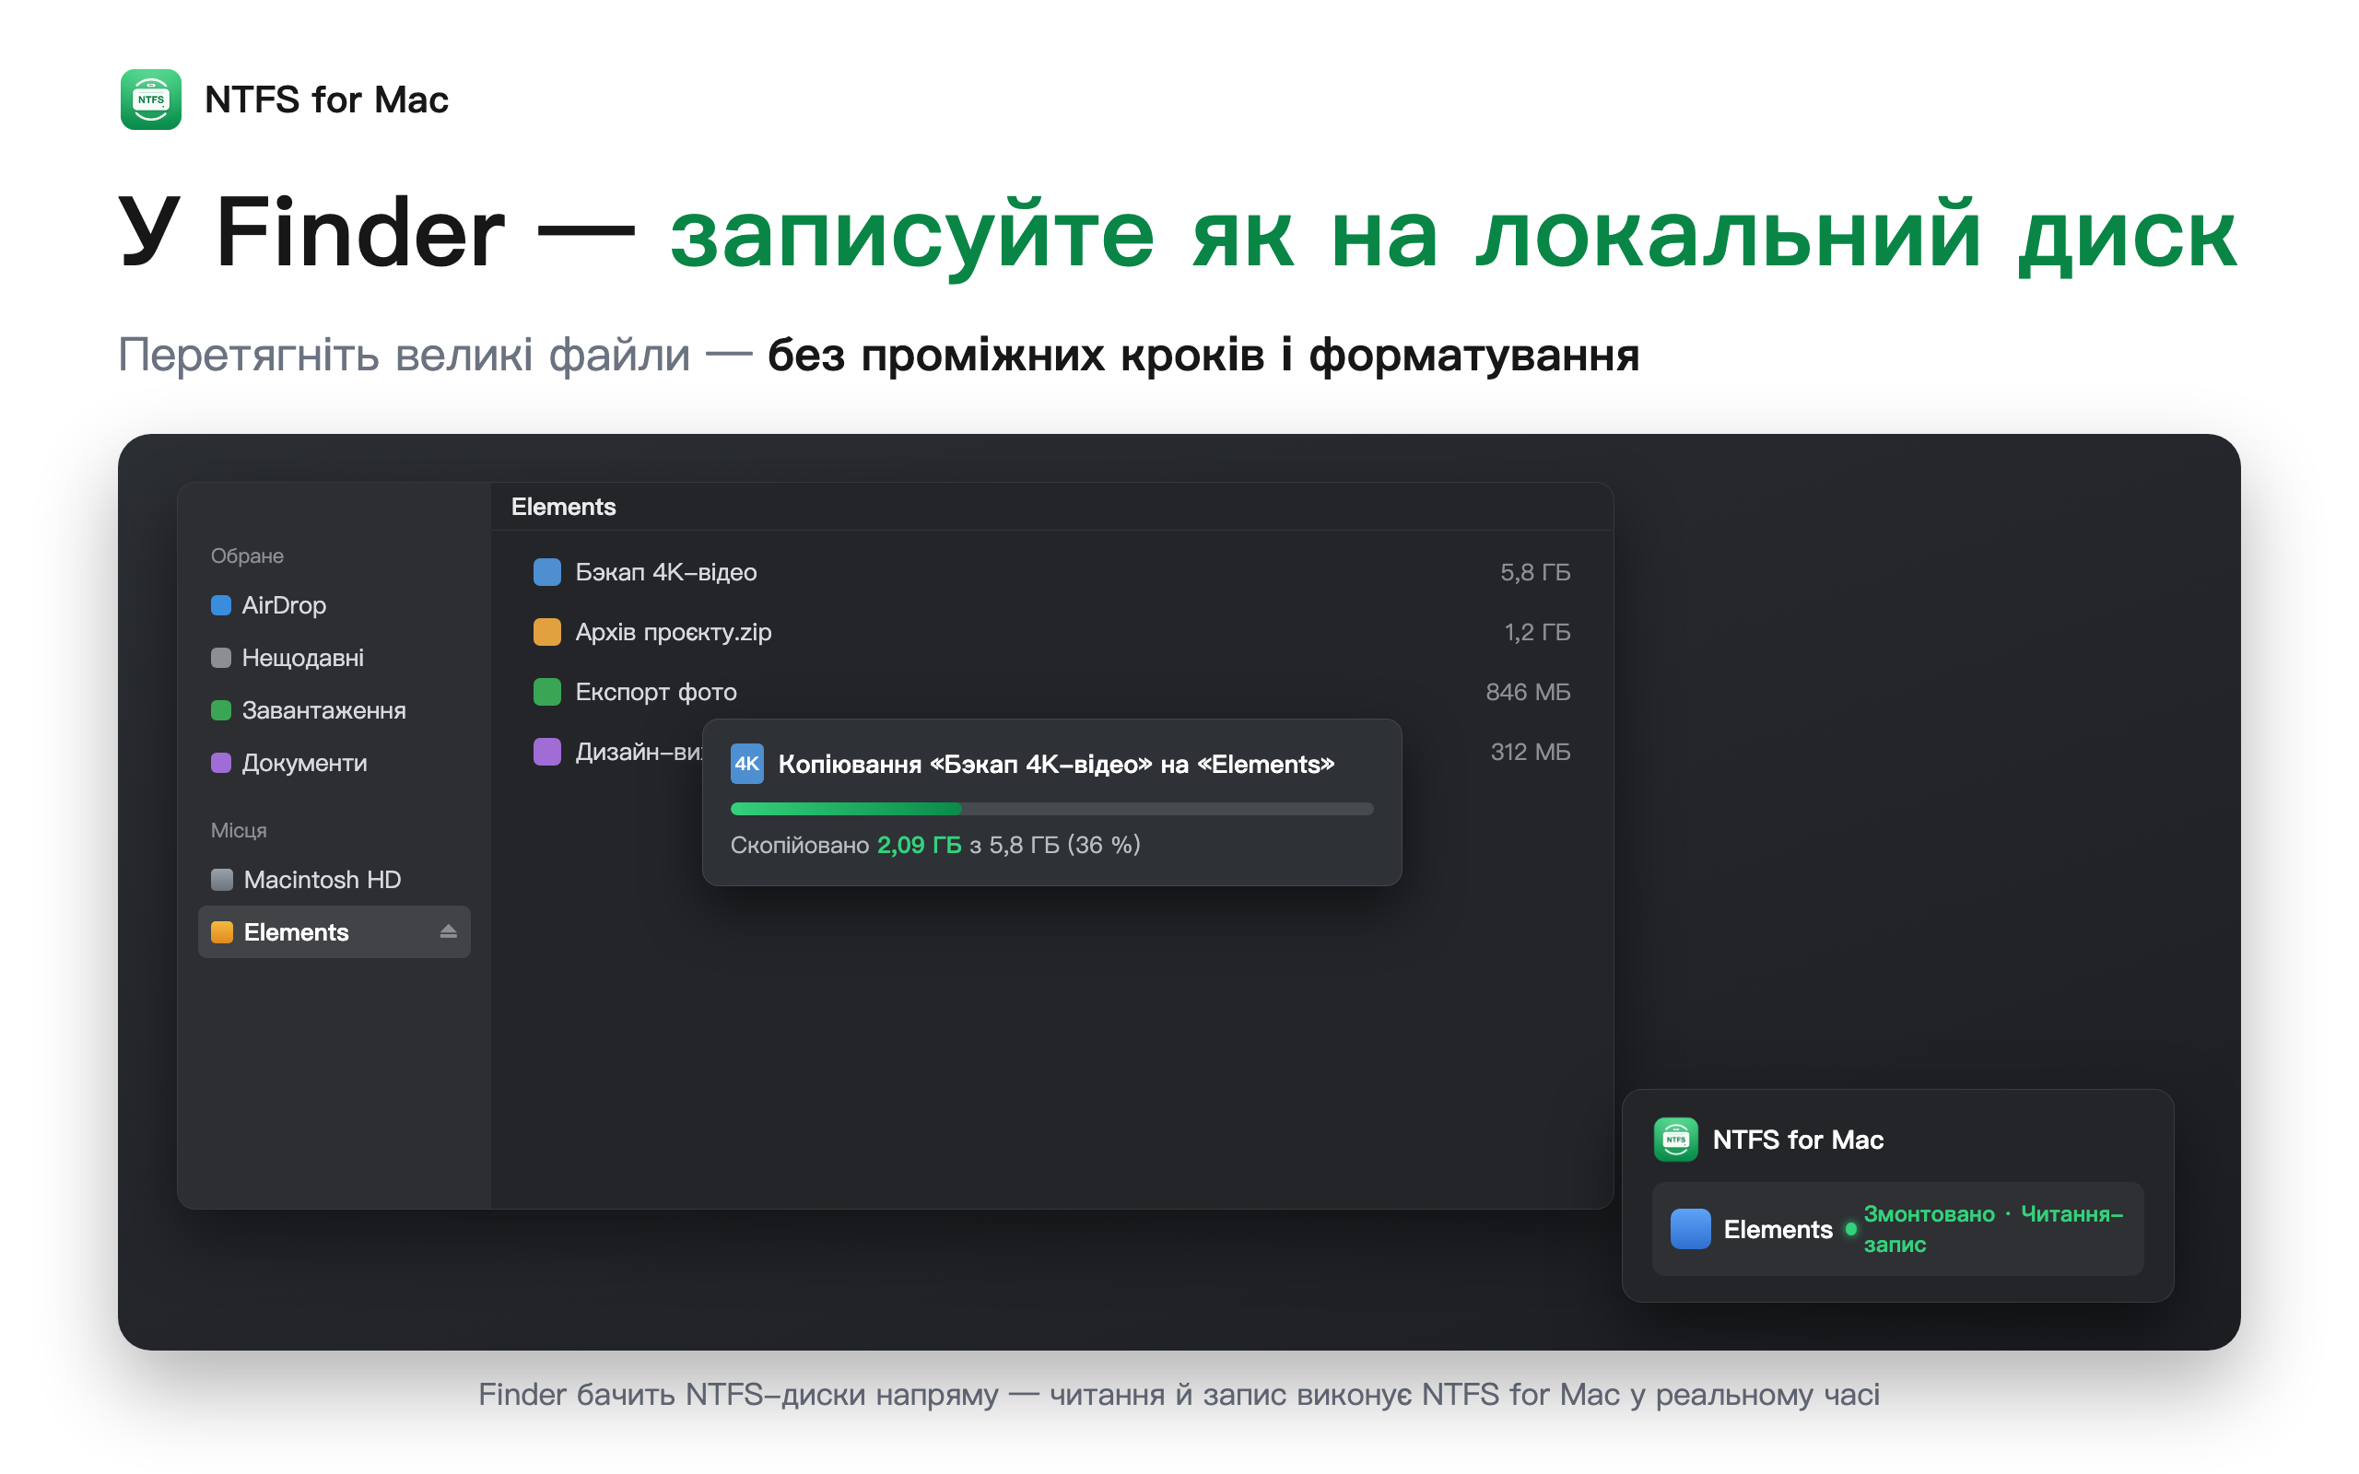
Task: Click the copy progress bar
Action: [x=1051, y=809]
